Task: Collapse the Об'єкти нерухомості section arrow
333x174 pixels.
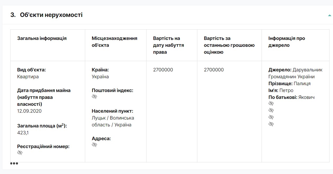Action: coord(330,15)
